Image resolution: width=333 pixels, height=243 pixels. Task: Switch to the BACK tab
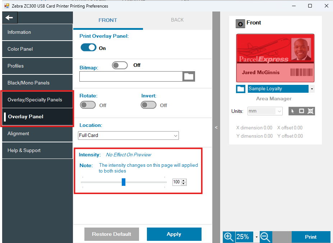pyautogui.click(x=177, y=20)
